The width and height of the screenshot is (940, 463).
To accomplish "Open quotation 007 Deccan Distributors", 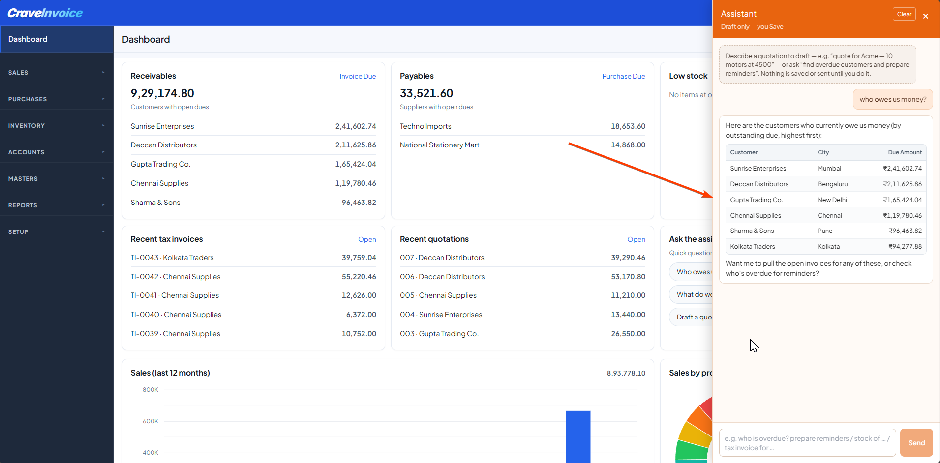I will click(x=522, y=258).
